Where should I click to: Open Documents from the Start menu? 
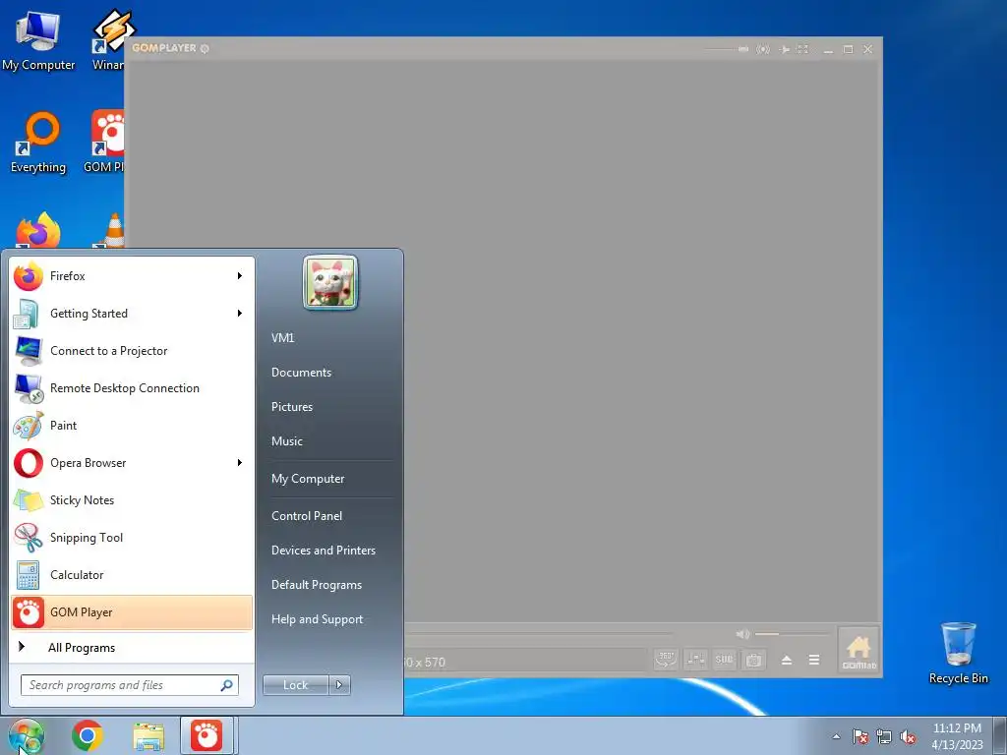301,373
